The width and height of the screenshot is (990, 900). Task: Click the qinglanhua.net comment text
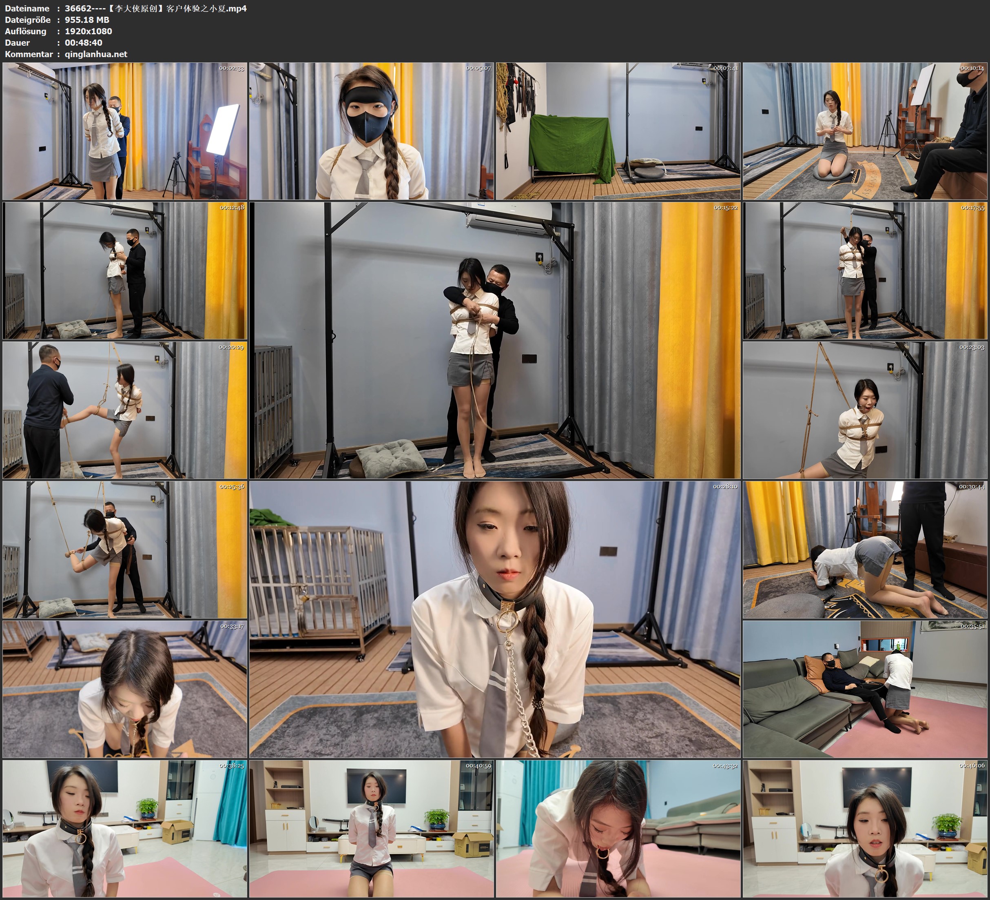(x=96, y=54)
